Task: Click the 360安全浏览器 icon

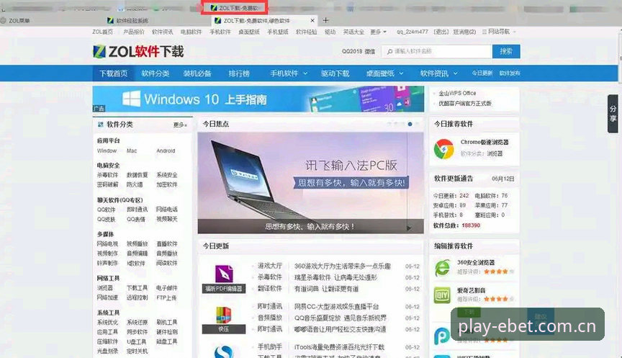Action: pyautogui.click(x=442, y=267)
